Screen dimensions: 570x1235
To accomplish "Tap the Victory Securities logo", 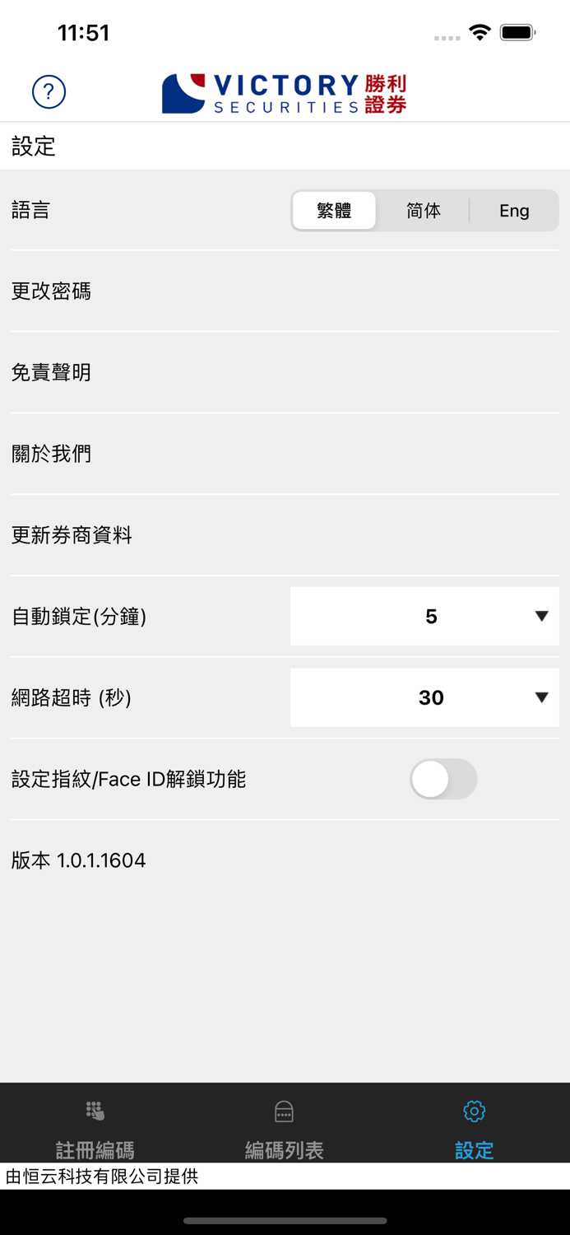I will tap(284, 92).
